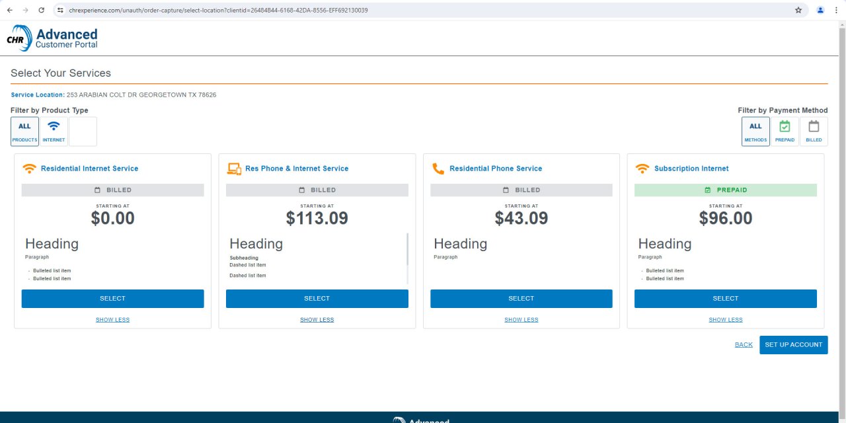Bookmark this page with star icon

pyautogui.click(x=798, y=10)
